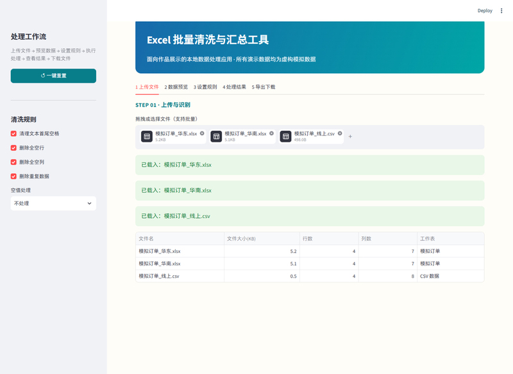The image size is (513, 374).
Task: Click the 已载入:模拟订单_线上.csv message
Action: pos(310,216)
